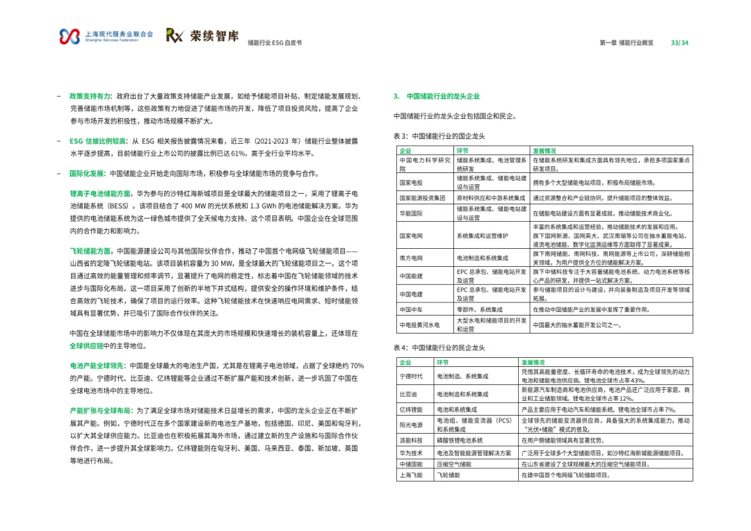Select the 国家电网 cell
Viewport: 751px width, 531px height.
click(425, 236)
